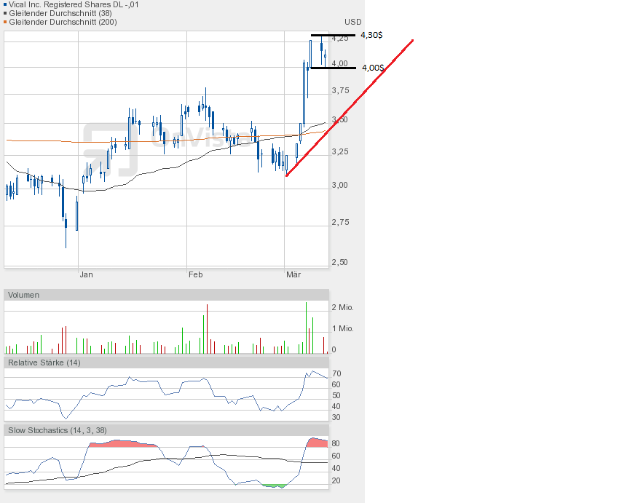
Task: Click the orange legend marker for the 200 average
Action: (x=5, y=22)
